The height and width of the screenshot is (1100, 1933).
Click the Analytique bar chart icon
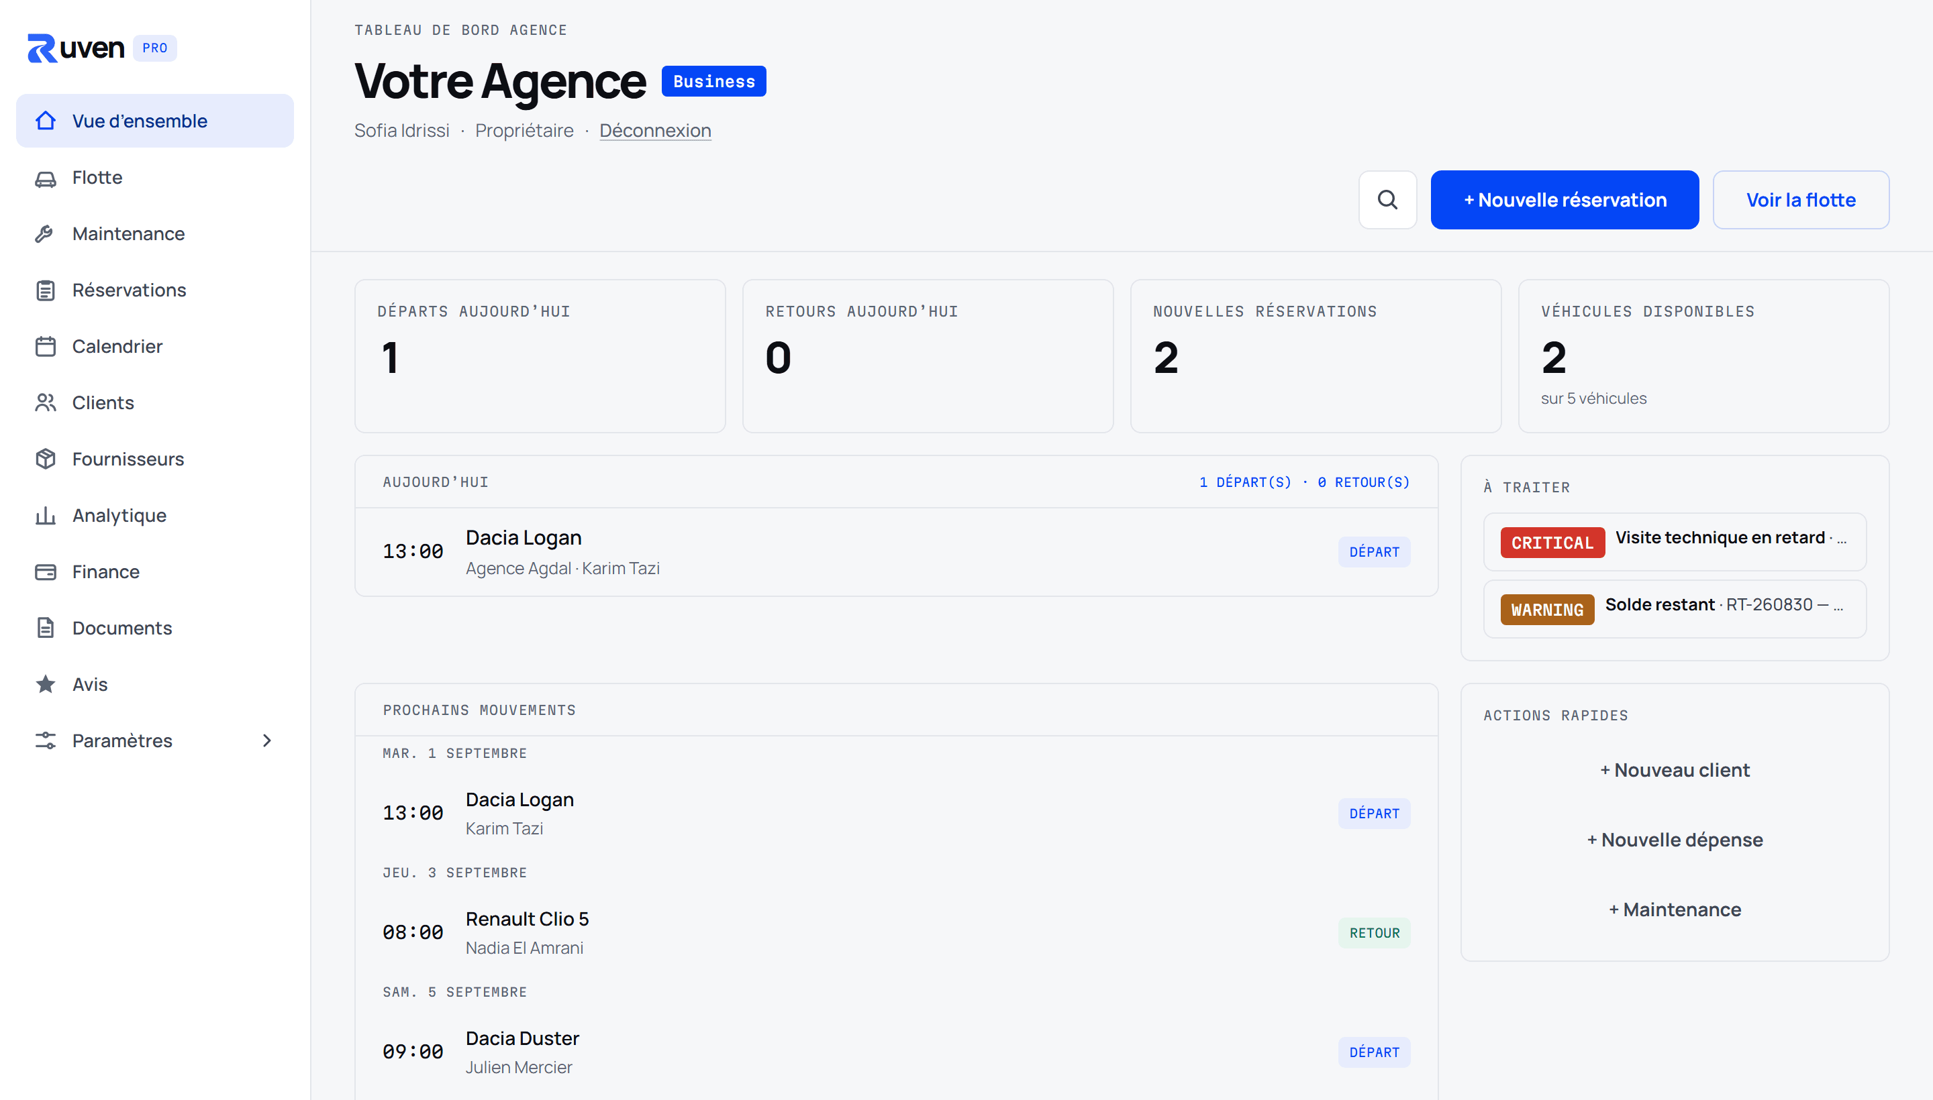pos(46,515)
